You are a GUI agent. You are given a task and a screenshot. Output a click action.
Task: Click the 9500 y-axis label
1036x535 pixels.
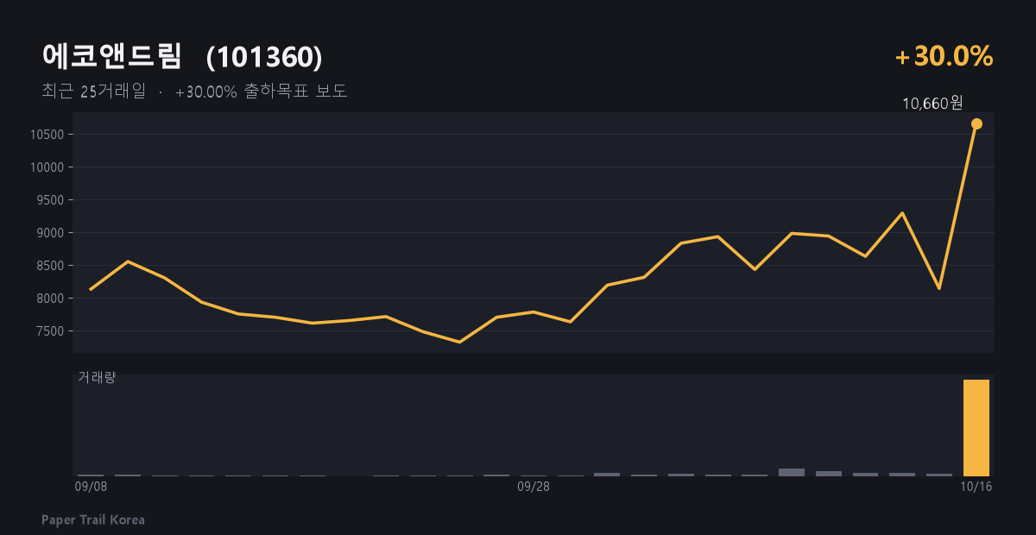pyautogui.click(x=53, y=200)
